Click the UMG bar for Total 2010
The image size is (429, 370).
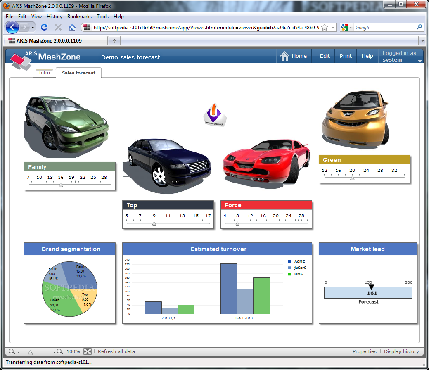[261, 296]
